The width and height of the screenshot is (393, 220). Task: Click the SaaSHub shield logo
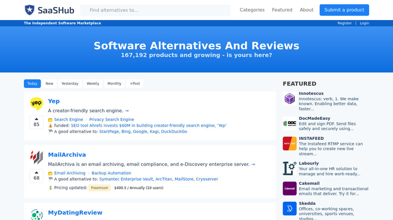click(x=29, y=10)
